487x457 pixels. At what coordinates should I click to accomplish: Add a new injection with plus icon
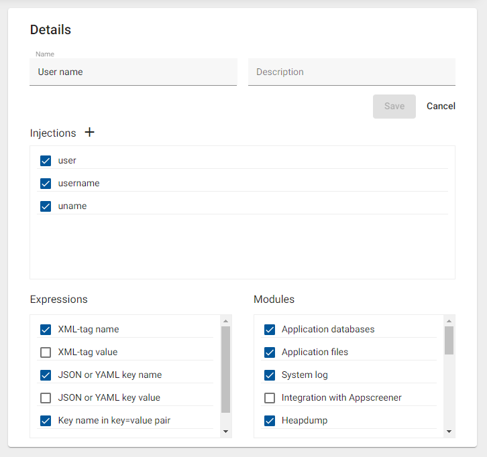[89, 132]
